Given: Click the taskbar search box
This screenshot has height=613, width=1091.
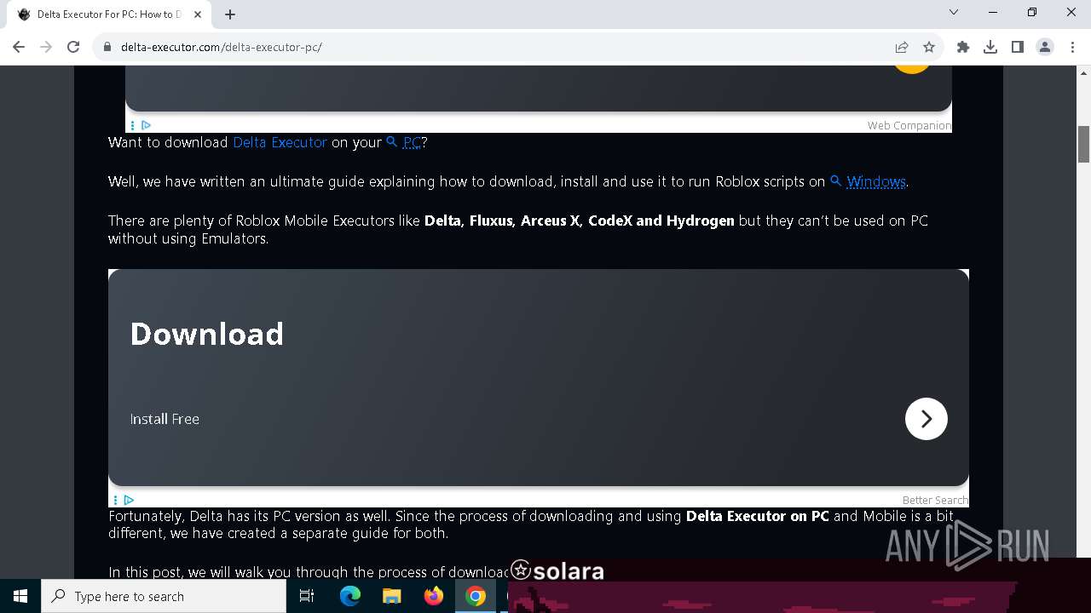Looking at the screenshot, I should pos(164,596).
